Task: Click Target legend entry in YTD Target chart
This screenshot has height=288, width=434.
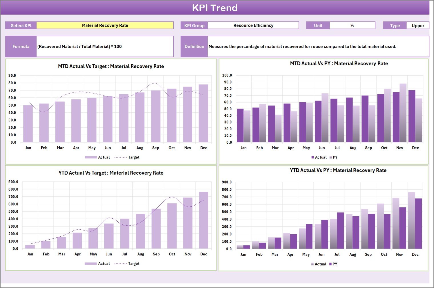Action: (133, 264)
